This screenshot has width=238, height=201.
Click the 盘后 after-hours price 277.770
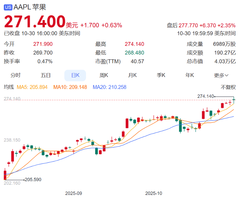[188, 25]
